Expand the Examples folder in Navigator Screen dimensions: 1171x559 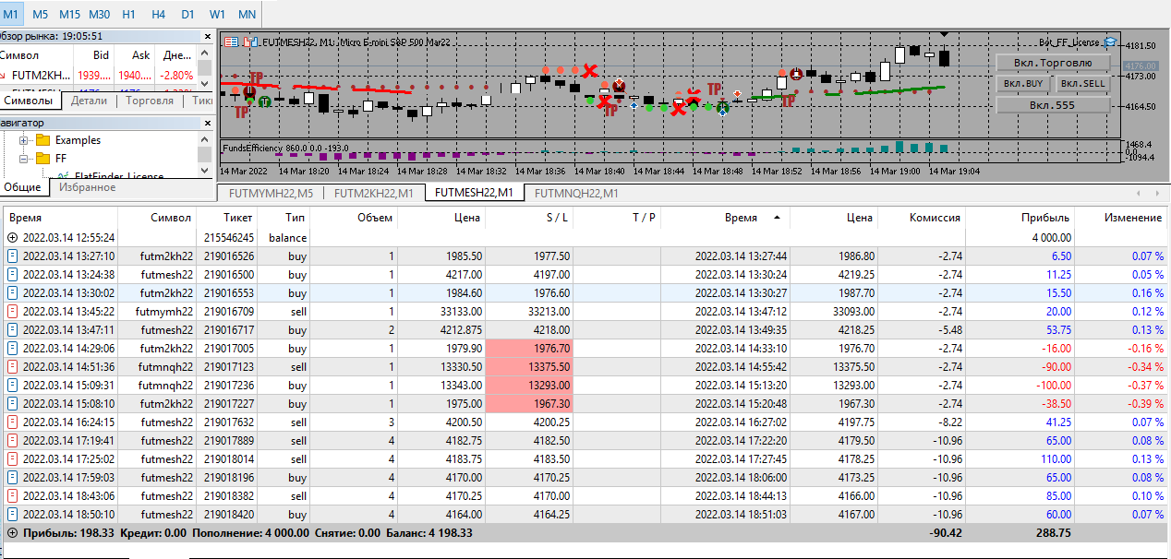coord(24,140)
